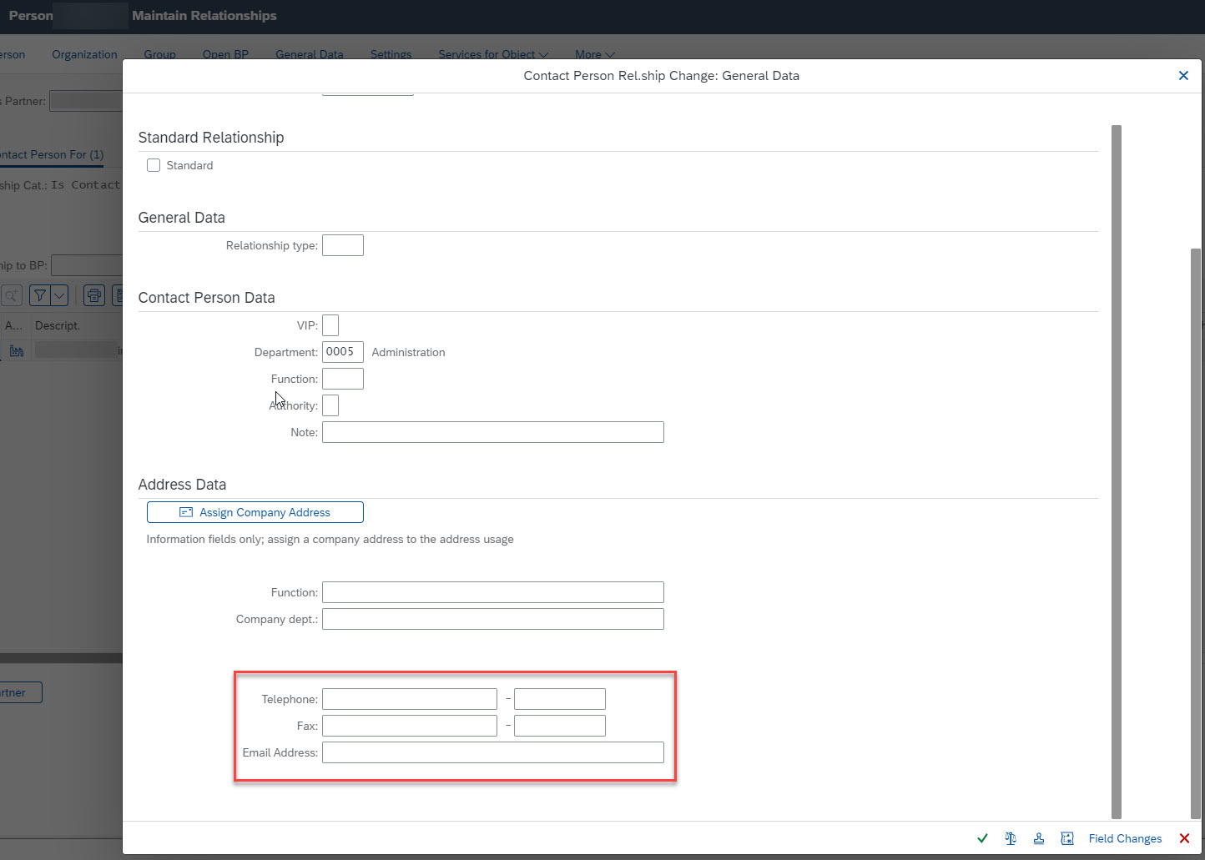Click the Descript. column header
Screen dimensions: 1205x860
58,325
